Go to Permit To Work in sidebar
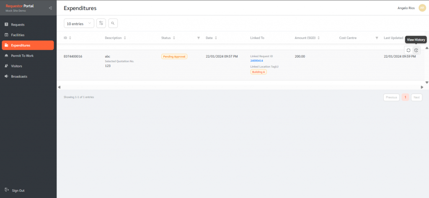 click(22, 56)
